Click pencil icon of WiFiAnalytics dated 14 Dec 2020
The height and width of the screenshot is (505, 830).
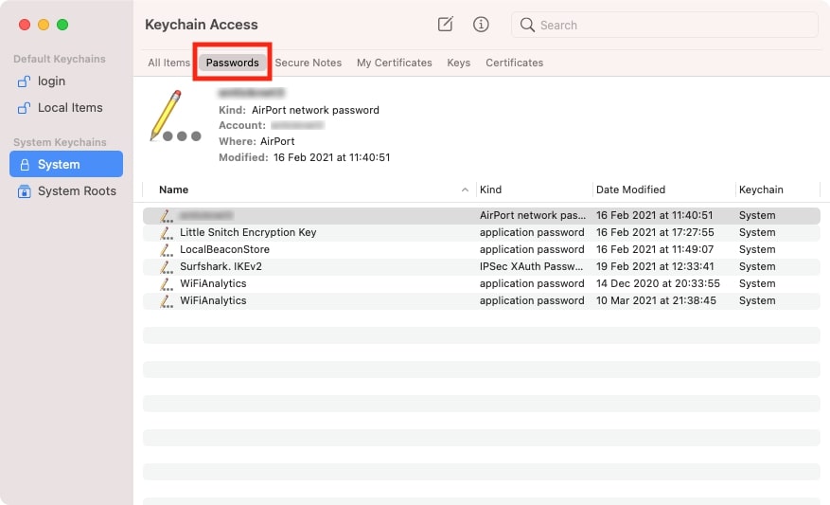pos(167,283)
